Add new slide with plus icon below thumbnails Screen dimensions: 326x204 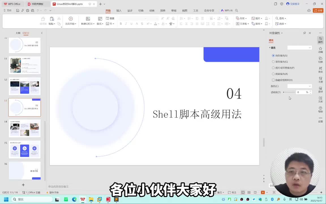coord(23,185)
